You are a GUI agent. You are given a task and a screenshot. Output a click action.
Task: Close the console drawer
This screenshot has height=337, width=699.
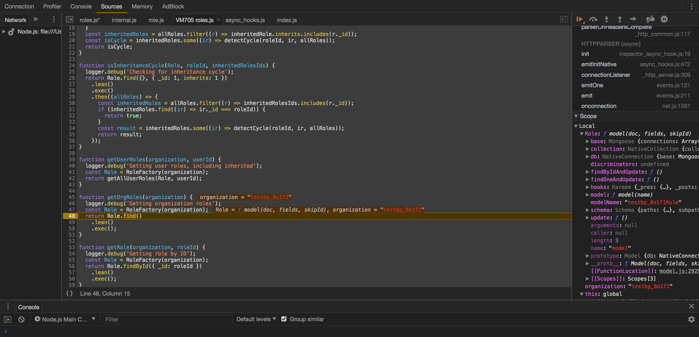click(x=691, y=306)
